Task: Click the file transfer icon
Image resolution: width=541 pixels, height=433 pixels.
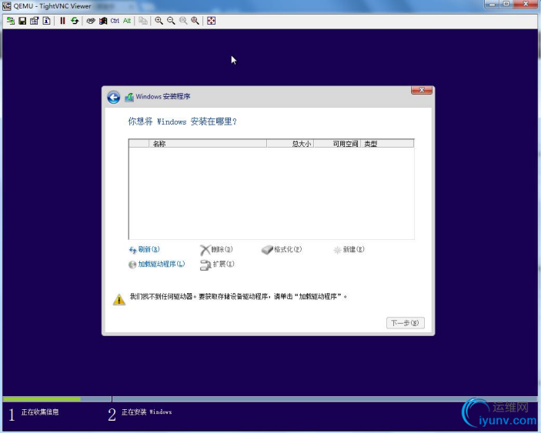Action: pos(143,21)
